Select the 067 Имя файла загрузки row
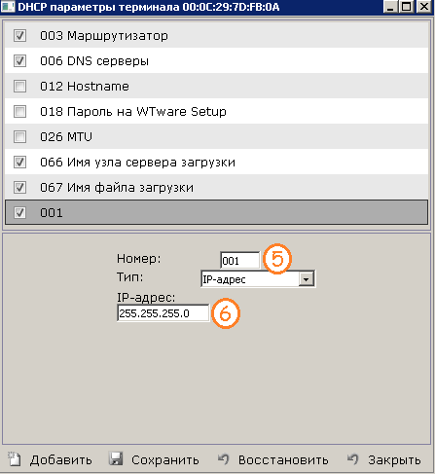Image resolution: width=435 pixels, height=474 pixels. pos(216,187)
